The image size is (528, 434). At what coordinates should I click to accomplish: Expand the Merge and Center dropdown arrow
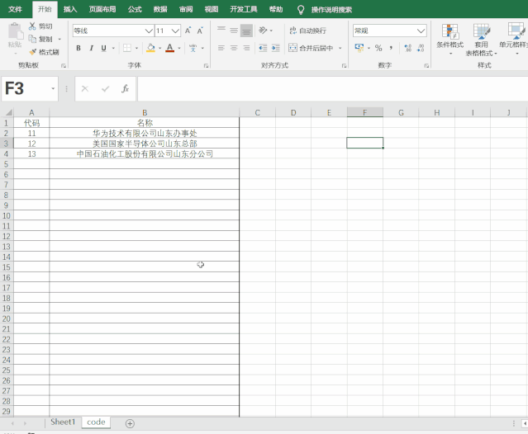(x=340, y=48)
